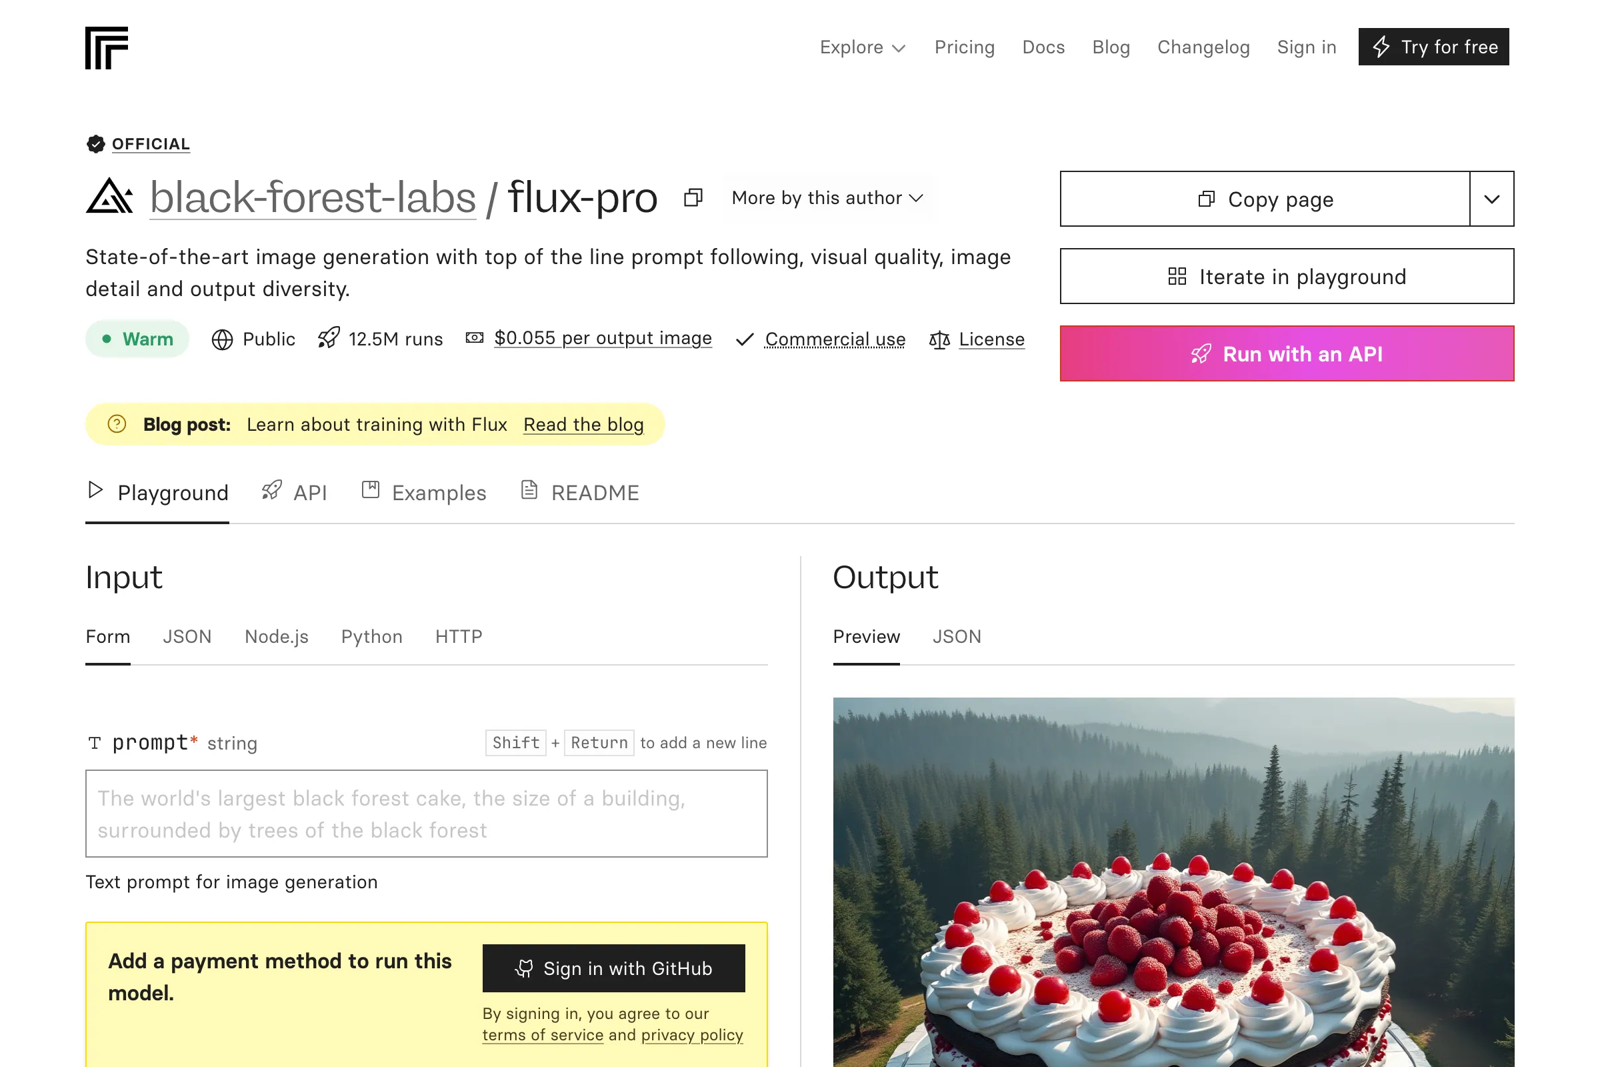Click Sign in with GitHub
1600x1067 pixels.
[613, 968]
